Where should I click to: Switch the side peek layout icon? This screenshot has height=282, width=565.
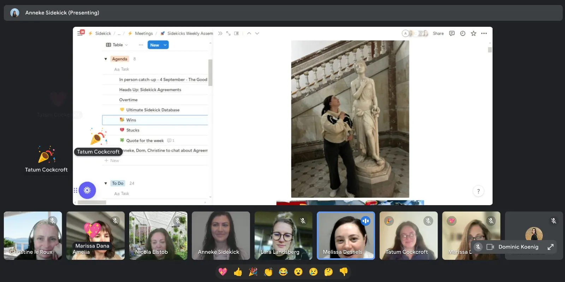[236, 33]
